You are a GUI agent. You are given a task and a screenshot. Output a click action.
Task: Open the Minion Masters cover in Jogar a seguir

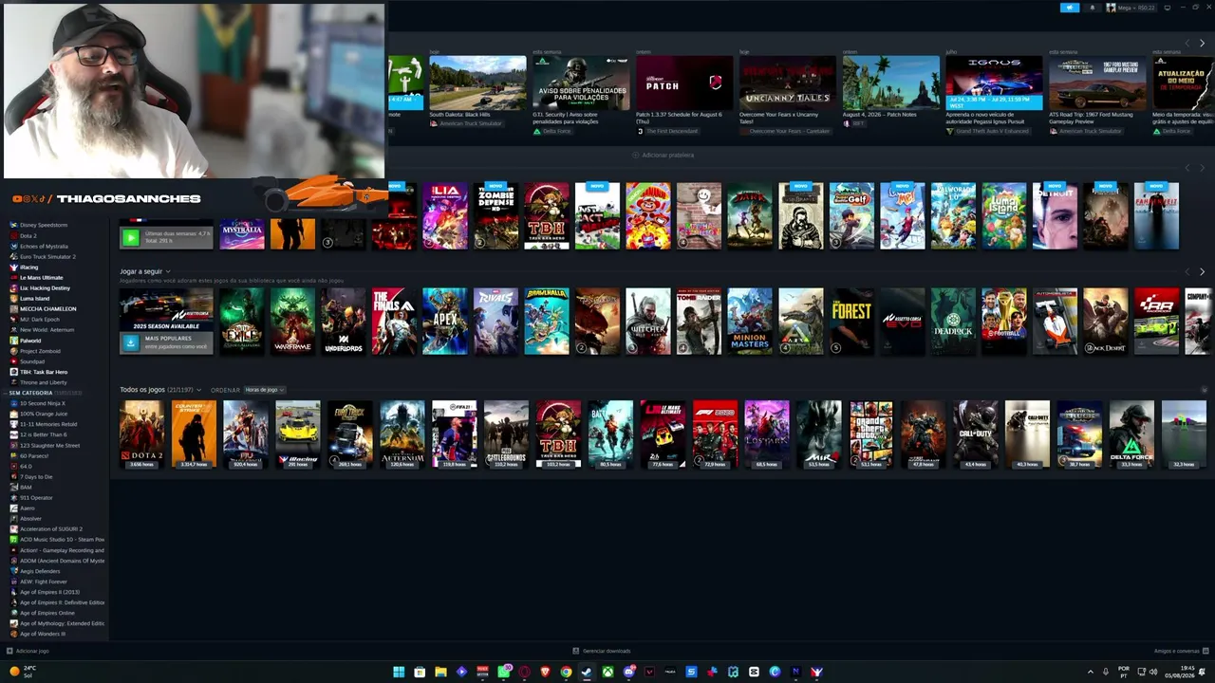coord(750,322)
